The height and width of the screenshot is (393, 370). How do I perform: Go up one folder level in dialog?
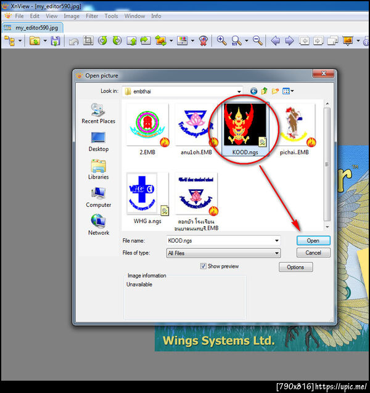(x=264, y=91)
